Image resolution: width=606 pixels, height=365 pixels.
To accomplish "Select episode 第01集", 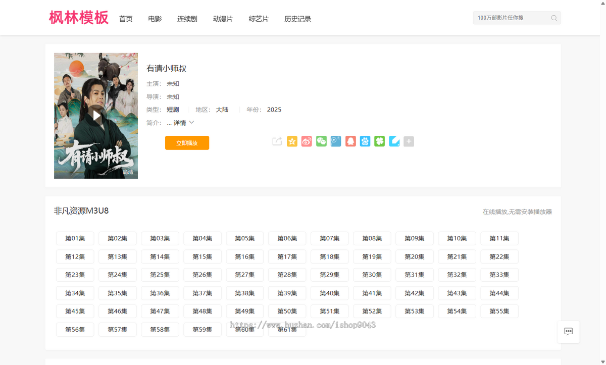I will pyautogui.click(x=75, y=238).
